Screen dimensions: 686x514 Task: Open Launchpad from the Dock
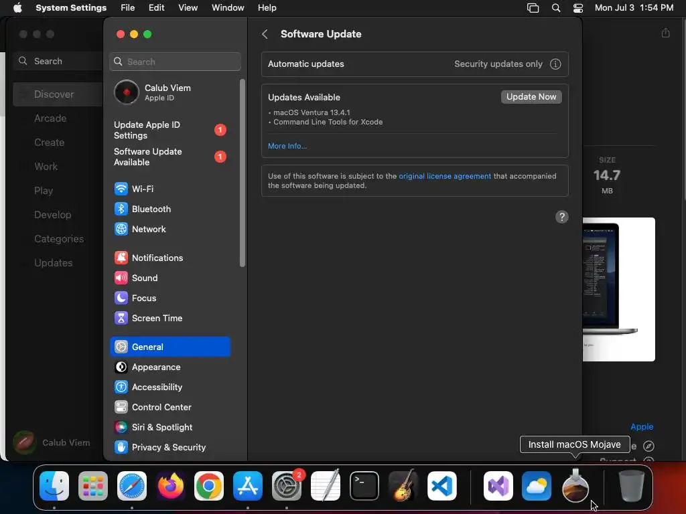(x=92, y=486)
